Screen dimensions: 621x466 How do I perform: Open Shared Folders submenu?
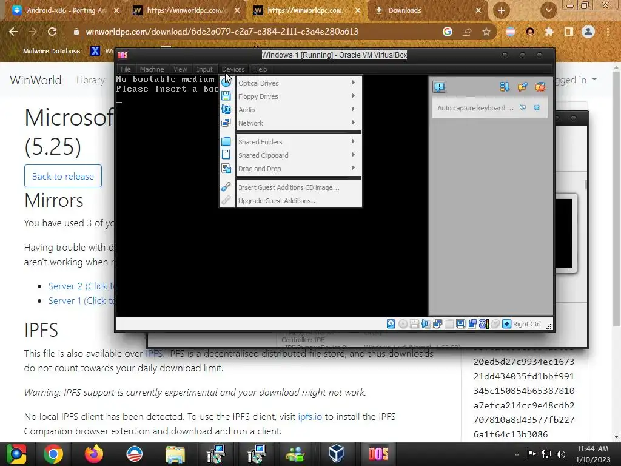[x=299, y=142]
